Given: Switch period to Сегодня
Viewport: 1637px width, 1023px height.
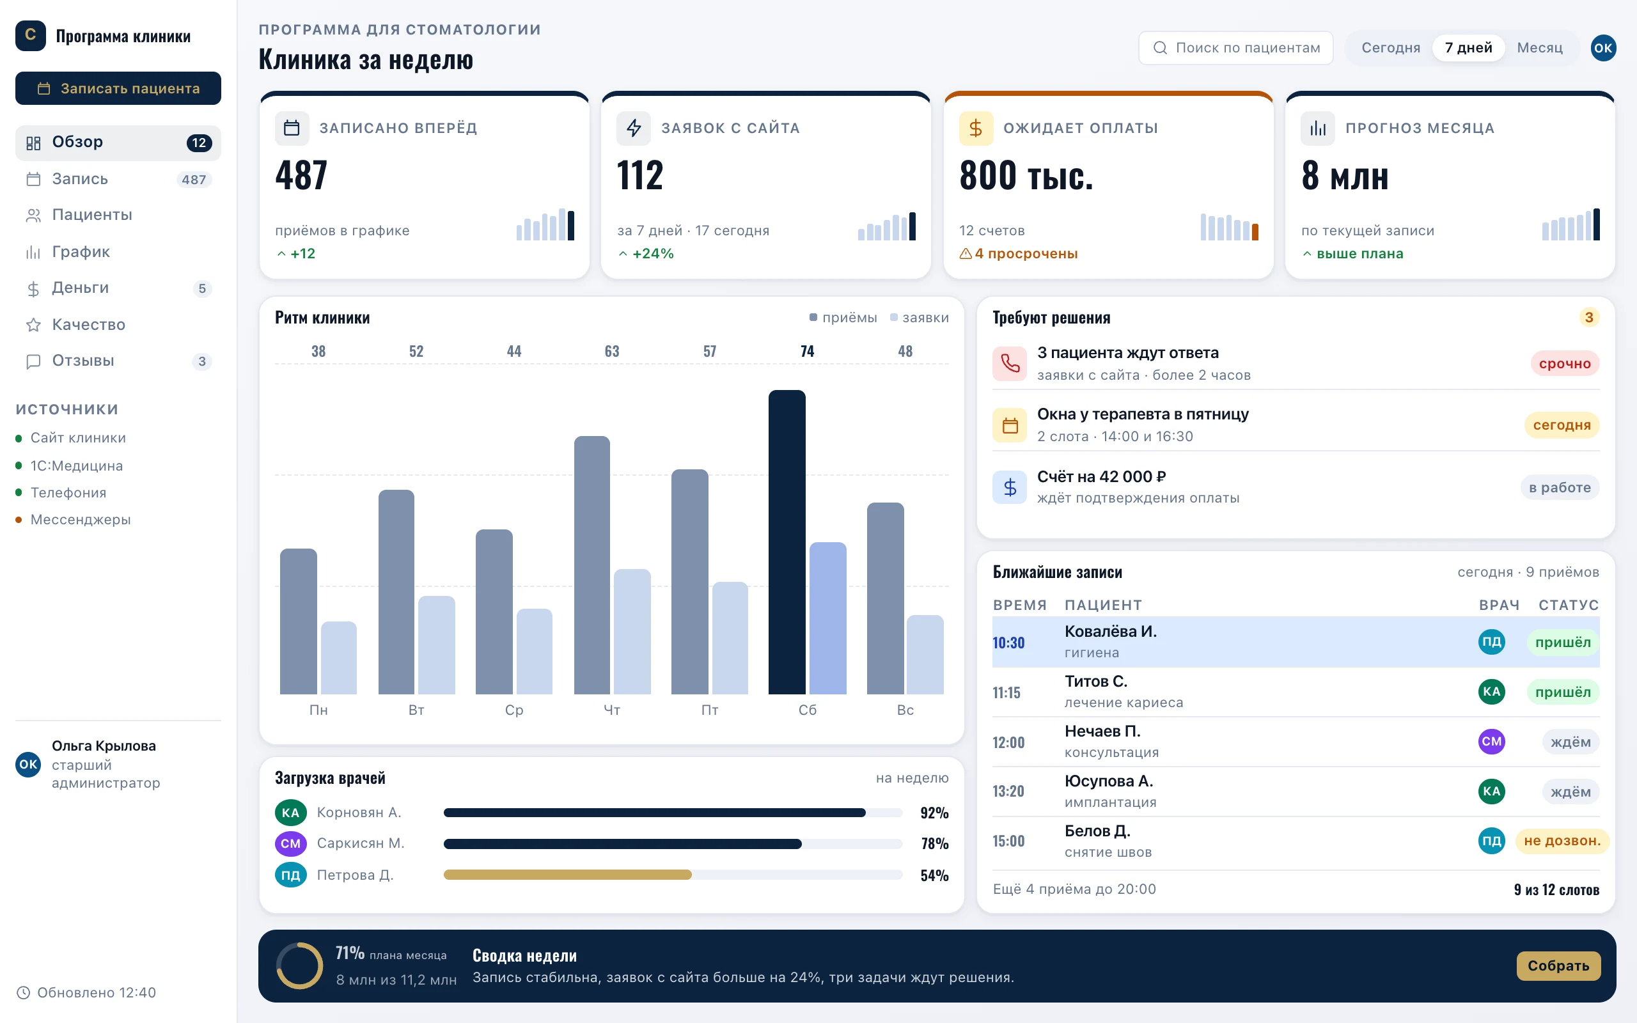Looking at the screenshot, I should 1391,48.
